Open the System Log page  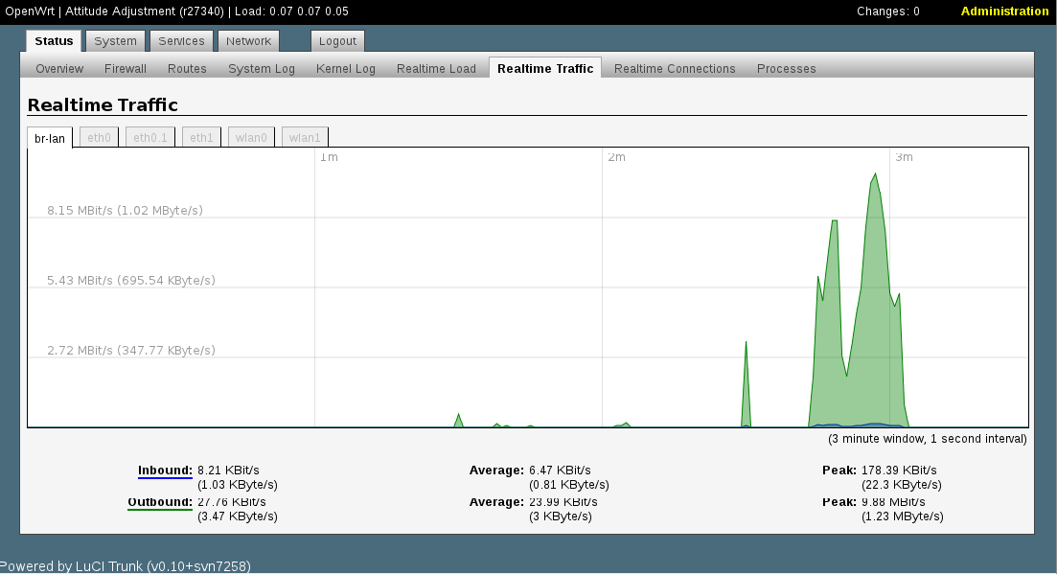[262, 69]
